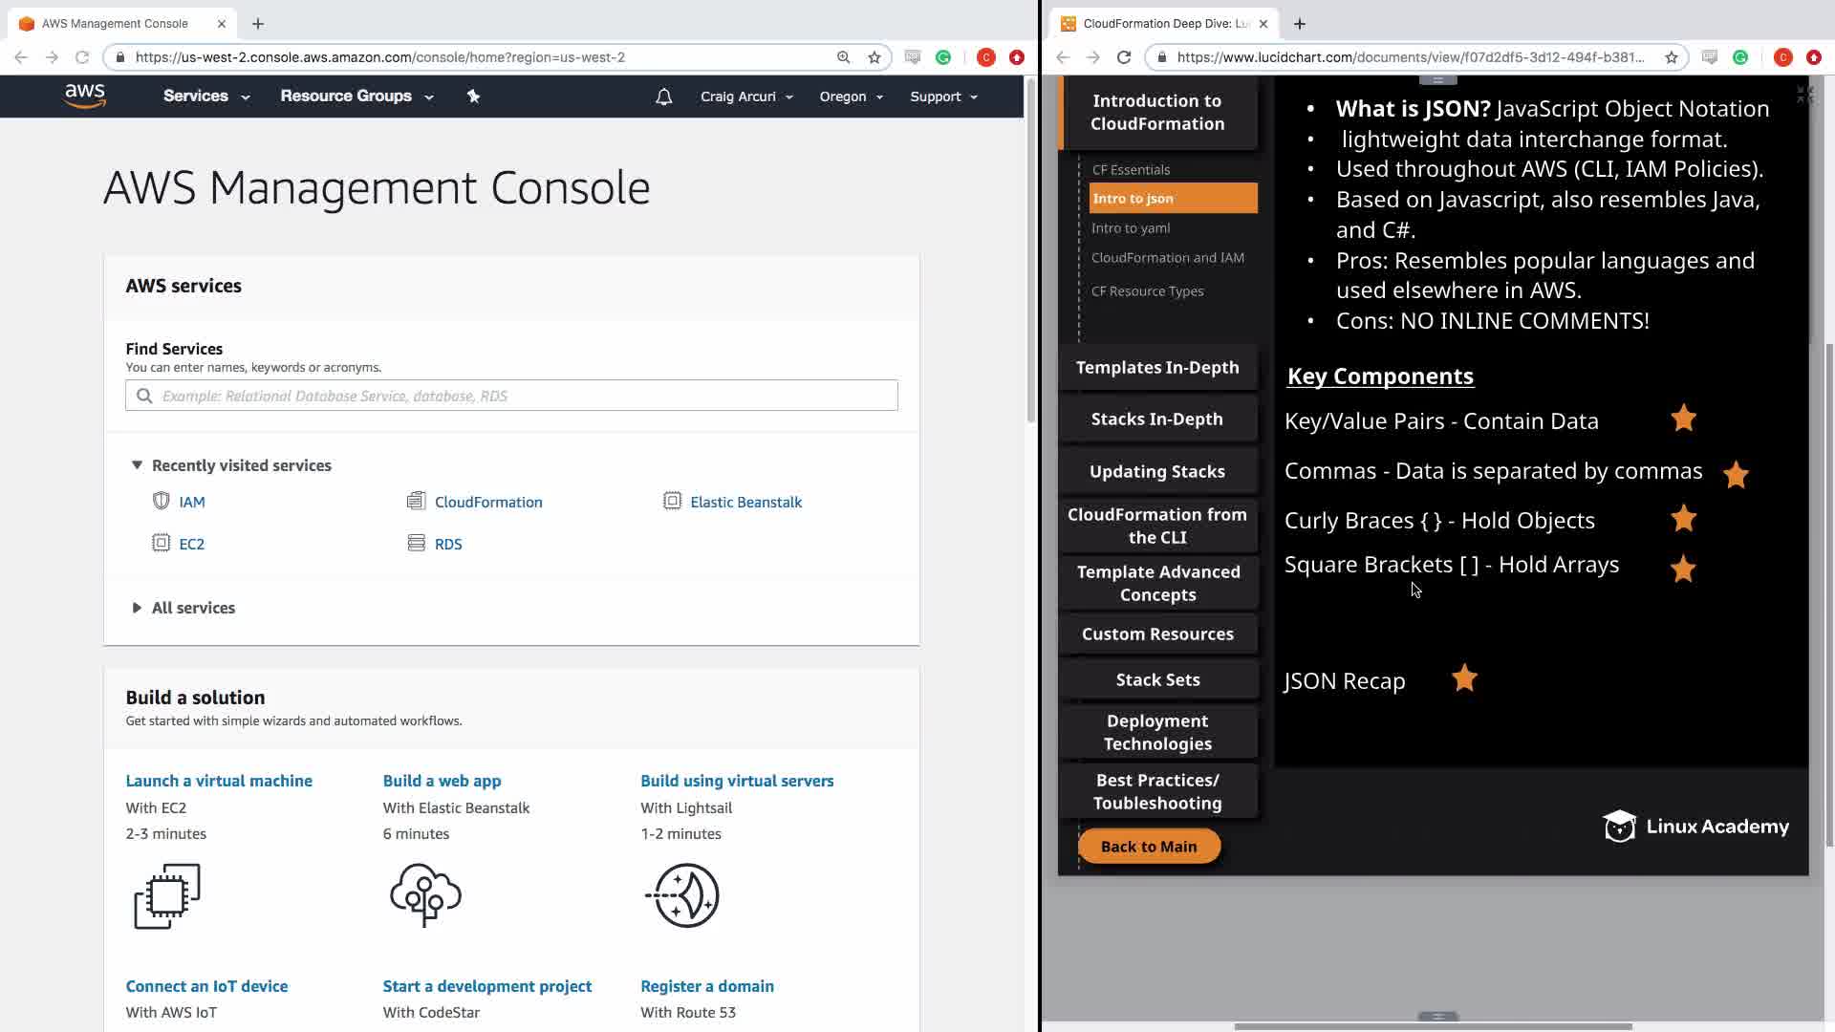Click the Lucidchart horizontal scrollbar

pos(1432,1026)
